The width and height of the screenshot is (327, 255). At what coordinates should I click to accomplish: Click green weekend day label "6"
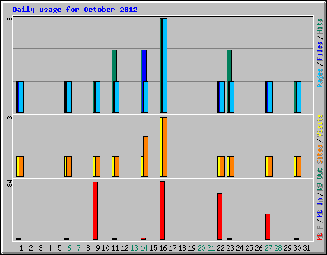(x=69, y=248)
